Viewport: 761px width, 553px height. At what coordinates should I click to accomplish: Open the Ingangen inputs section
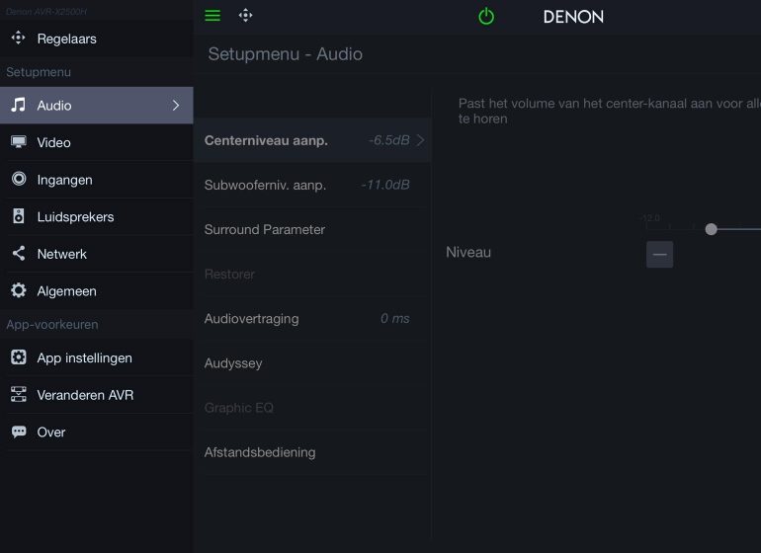(64, 180)
